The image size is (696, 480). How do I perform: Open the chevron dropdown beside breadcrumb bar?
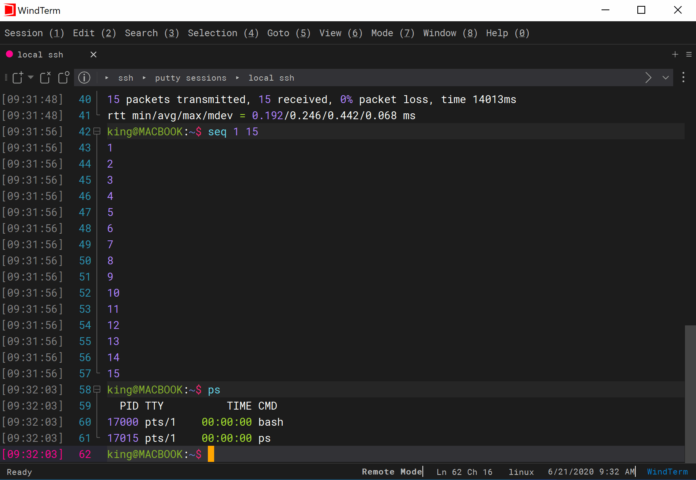665,78
